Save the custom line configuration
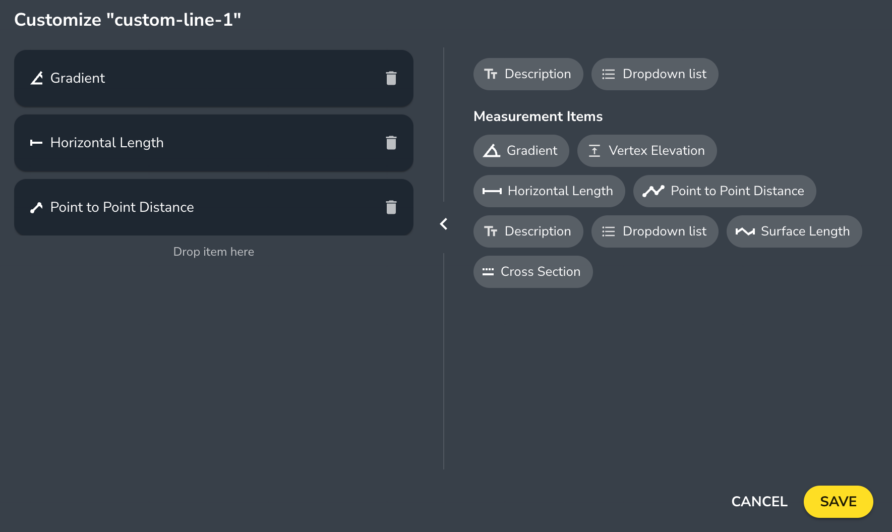This screenshot has height=532, width=892. (839, 502)
